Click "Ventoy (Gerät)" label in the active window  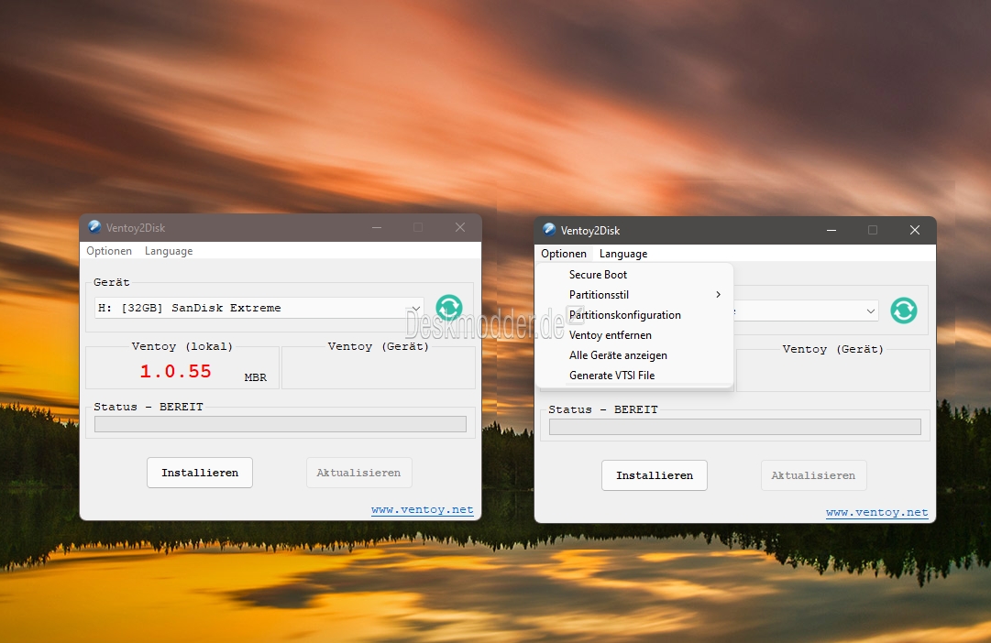point(833,349)
